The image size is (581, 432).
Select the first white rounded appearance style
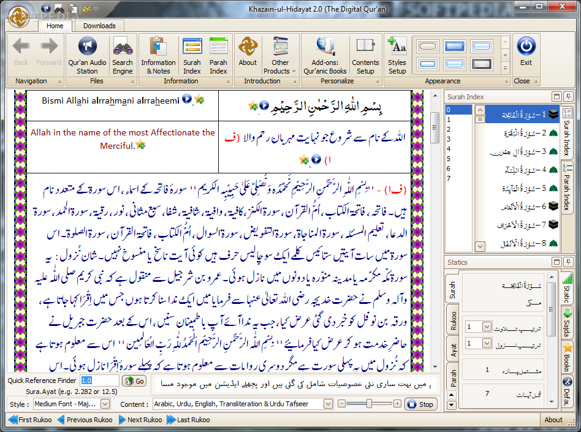tap(428, 47)
